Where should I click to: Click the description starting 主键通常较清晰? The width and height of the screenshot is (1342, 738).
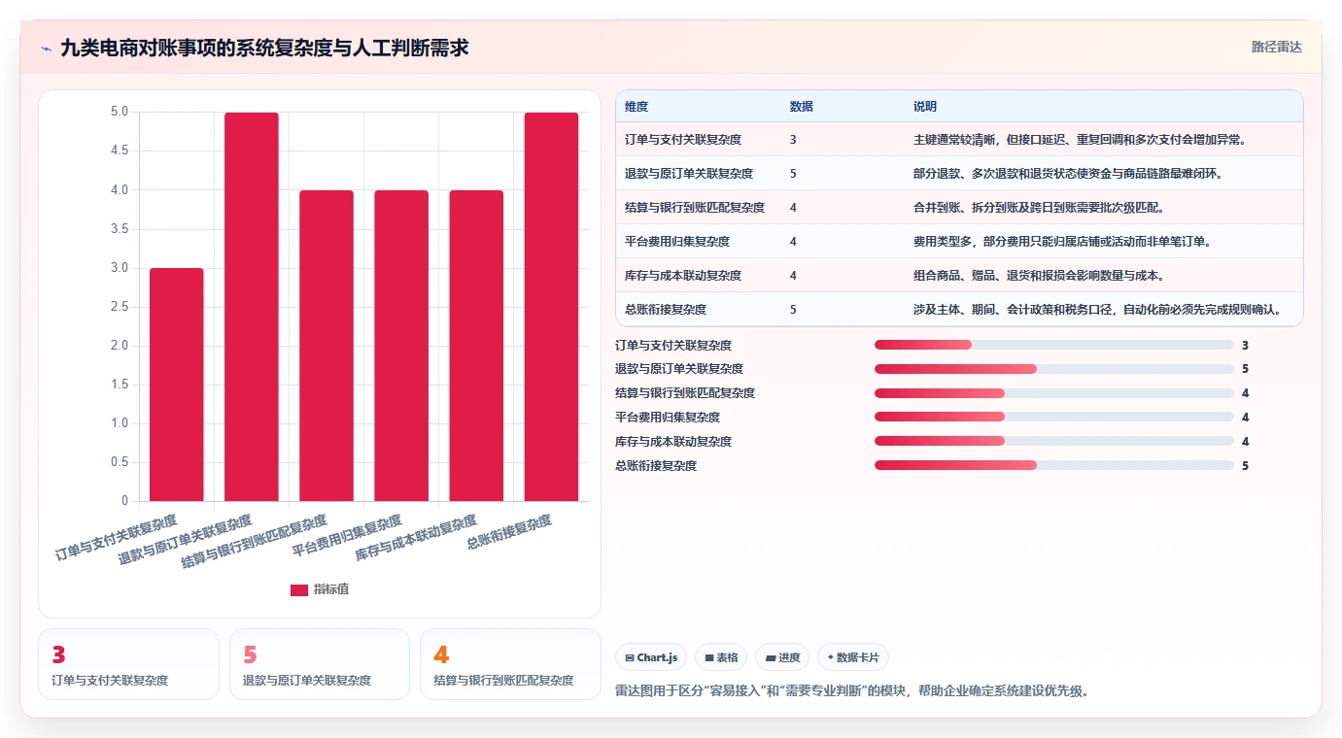click(1080, 140)
